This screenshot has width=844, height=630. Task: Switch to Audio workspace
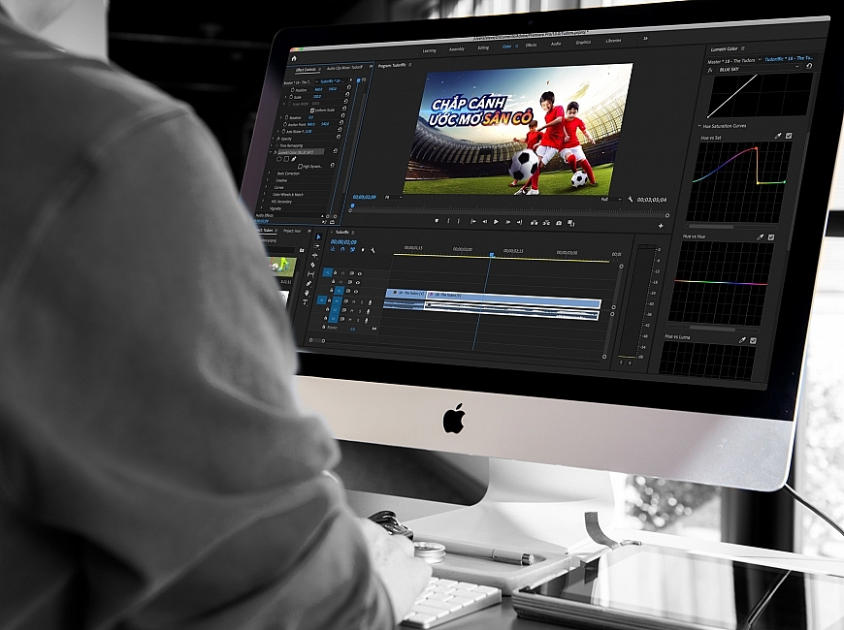(556, 44)
